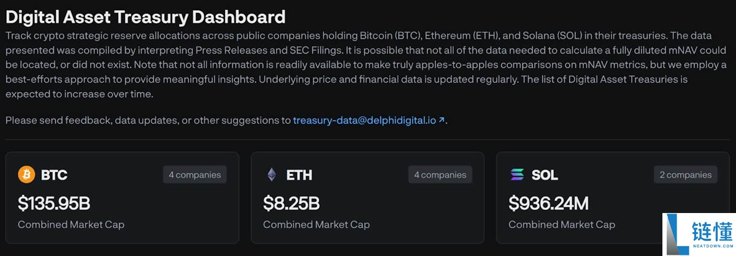Select the $8.25B market cap value
The height and width of the screenshot is (256, 736).
point(291,203)
